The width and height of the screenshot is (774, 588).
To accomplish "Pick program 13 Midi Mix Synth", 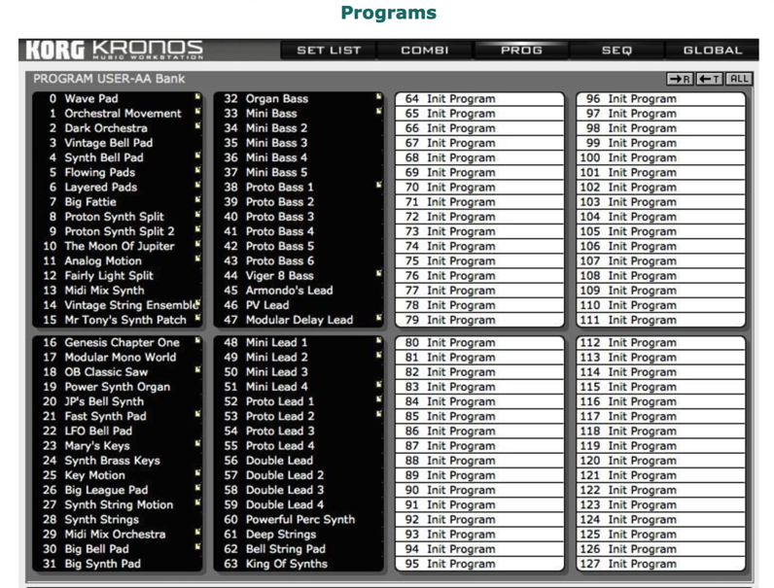I will click(118, 291).
